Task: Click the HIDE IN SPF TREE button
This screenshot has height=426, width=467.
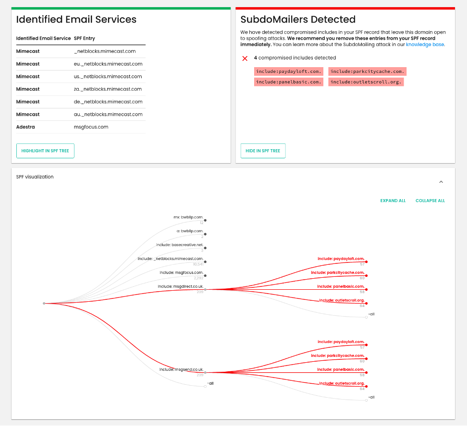Action: coord(263,151)
